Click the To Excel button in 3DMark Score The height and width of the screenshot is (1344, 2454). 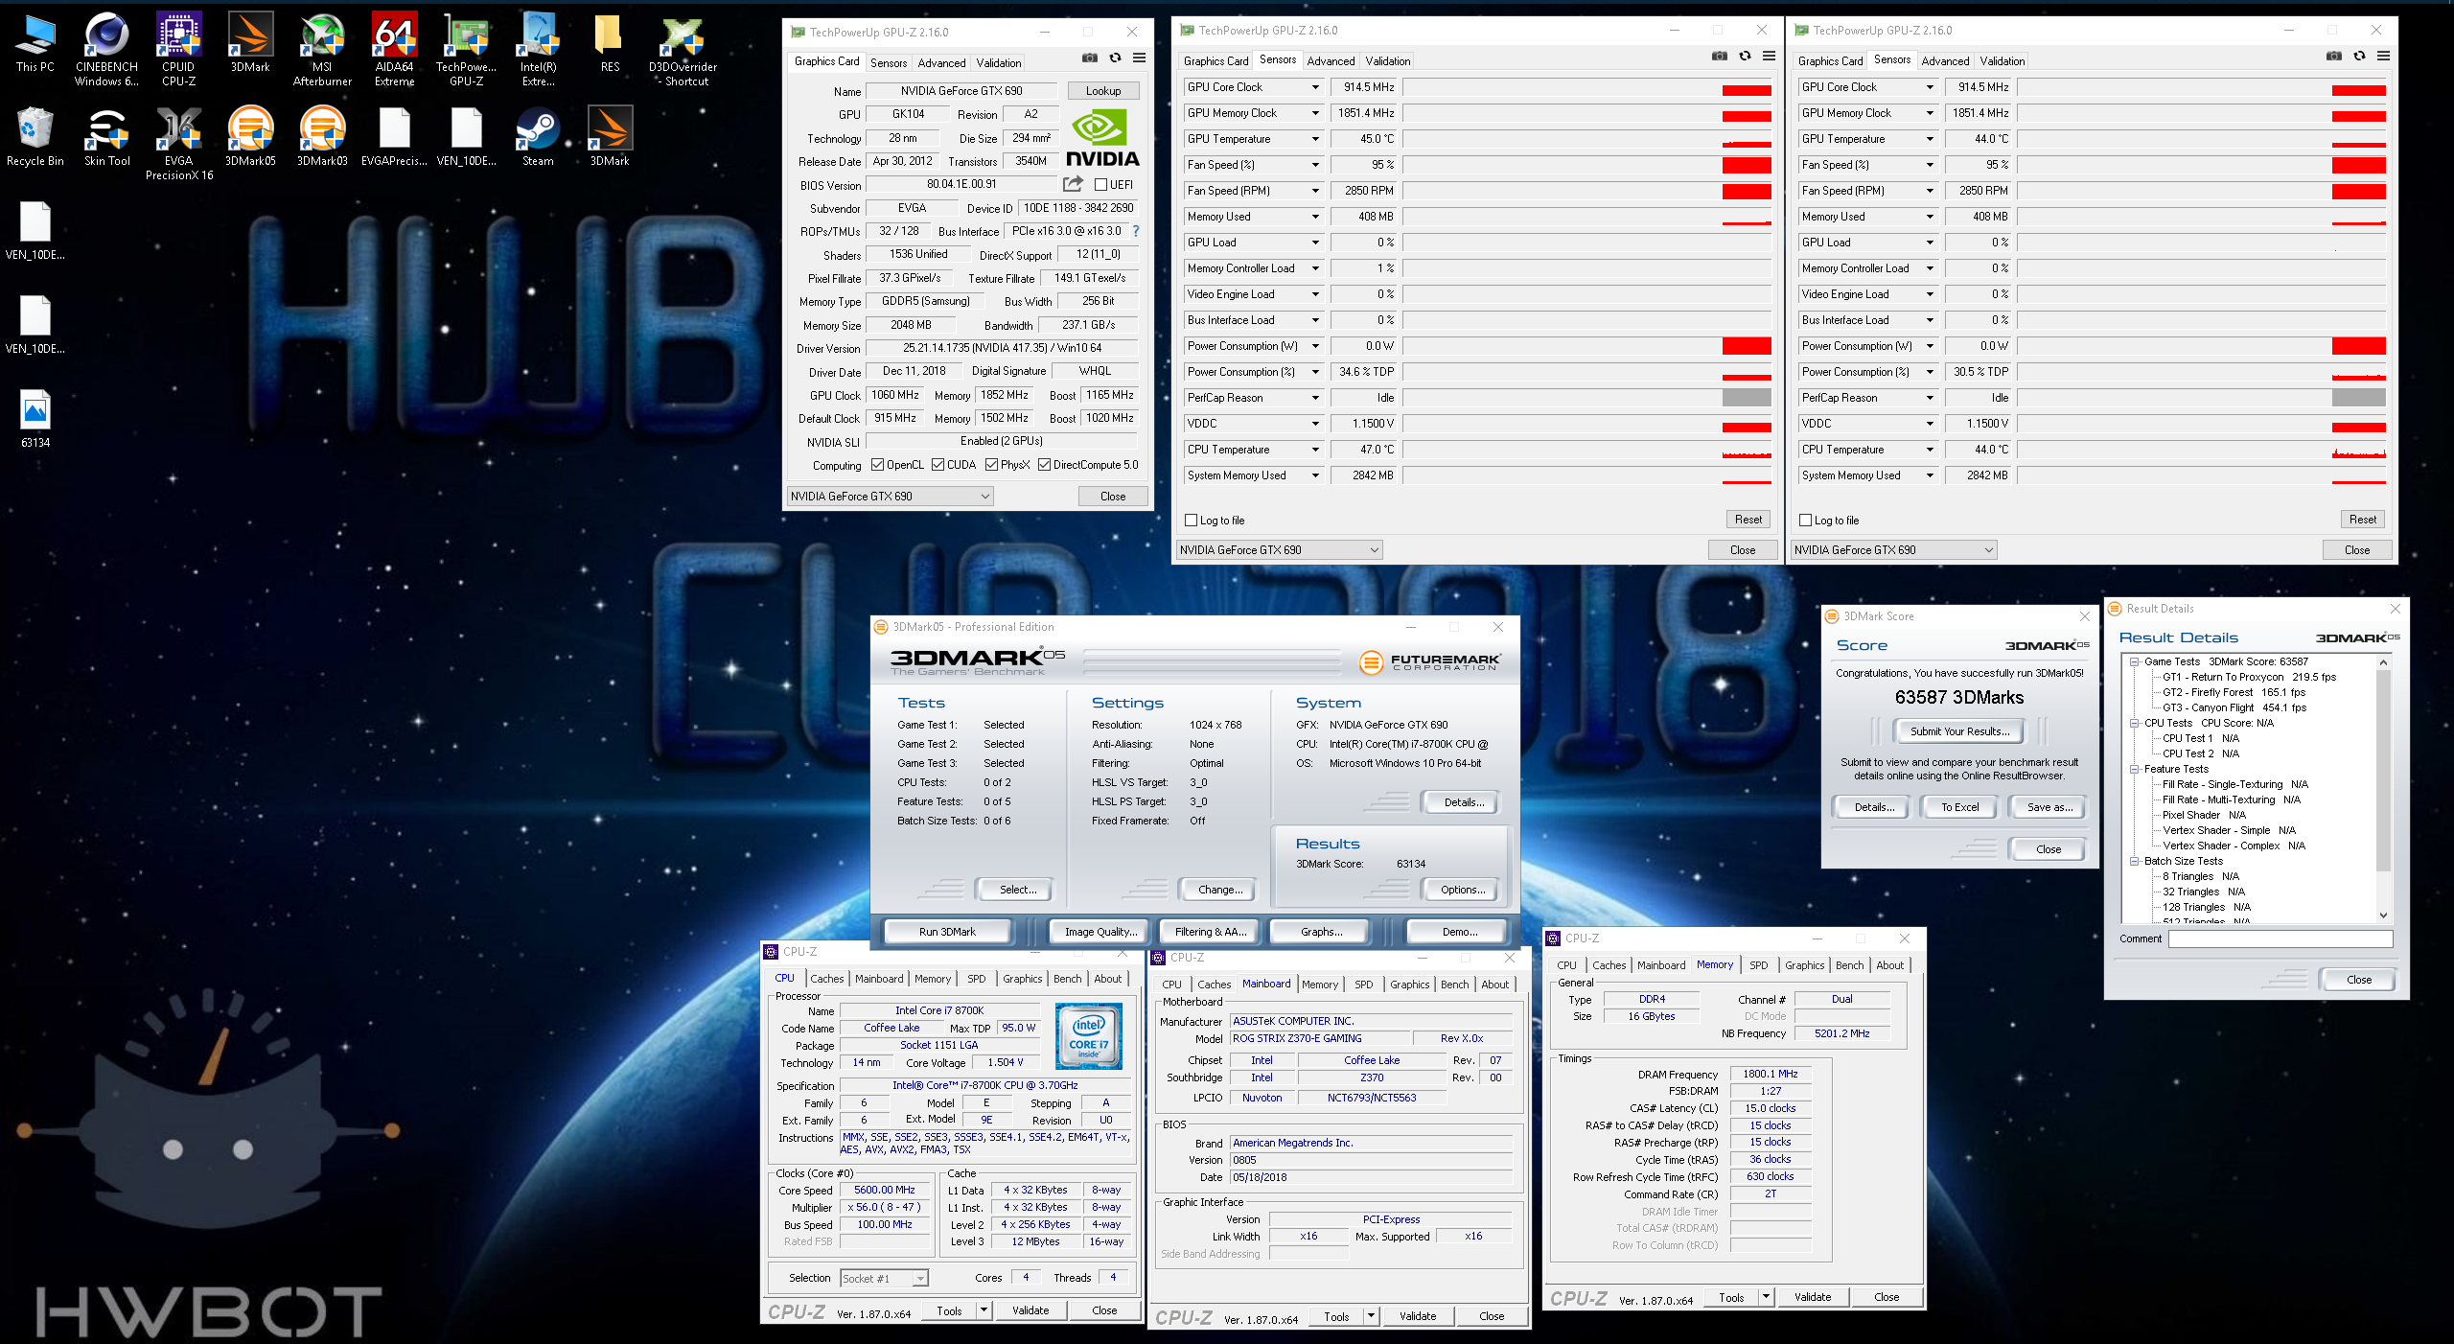(1959, 807)
